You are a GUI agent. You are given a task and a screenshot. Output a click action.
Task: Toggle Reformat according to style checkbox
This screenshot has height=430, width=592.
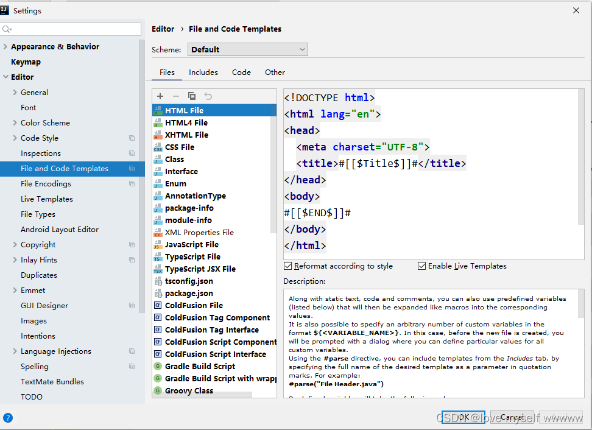(x=287, y=266)
